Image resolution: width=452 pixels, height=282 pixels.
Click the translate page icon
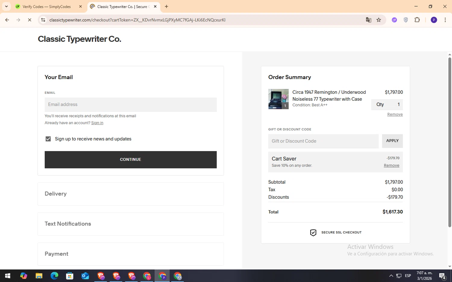(x=369, y=20)
